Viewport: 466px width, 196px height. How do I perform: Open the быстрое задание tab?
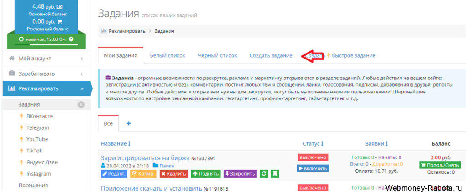(x=340, y=55)
